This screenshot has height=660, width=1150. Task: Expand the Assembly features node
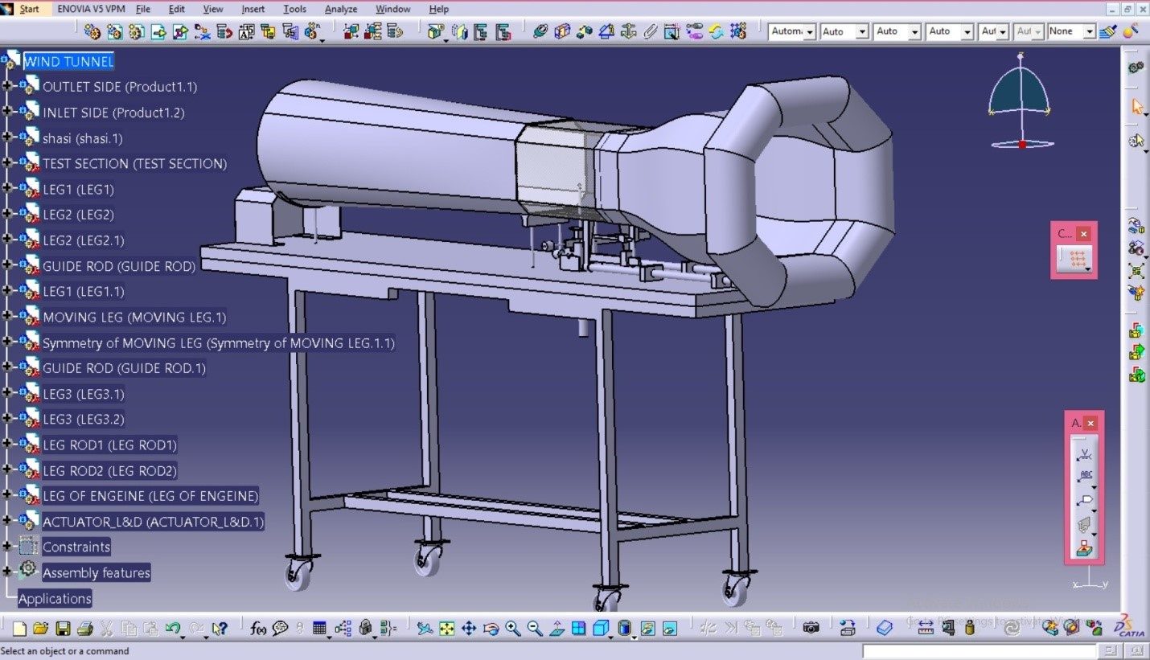pyautogui.click(x=7, y=572)
